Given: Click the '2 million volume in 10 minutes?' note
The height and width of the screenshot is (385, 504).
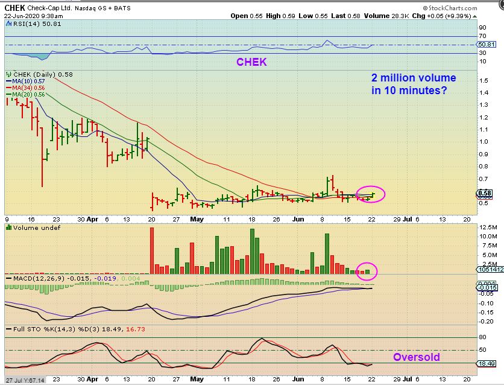Looking at the screenshot, I should tap(414, 84).
